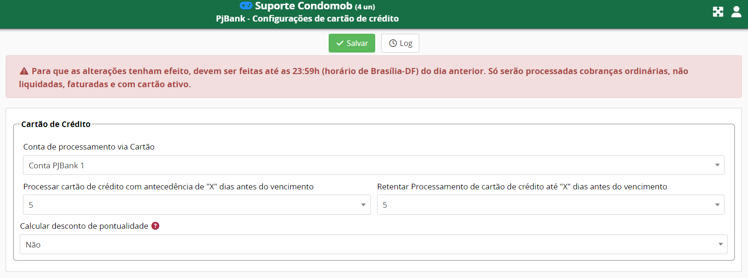748x278 pixels.
Task: Click the clock icon on the Log button
Action: (x=393, y=43)
